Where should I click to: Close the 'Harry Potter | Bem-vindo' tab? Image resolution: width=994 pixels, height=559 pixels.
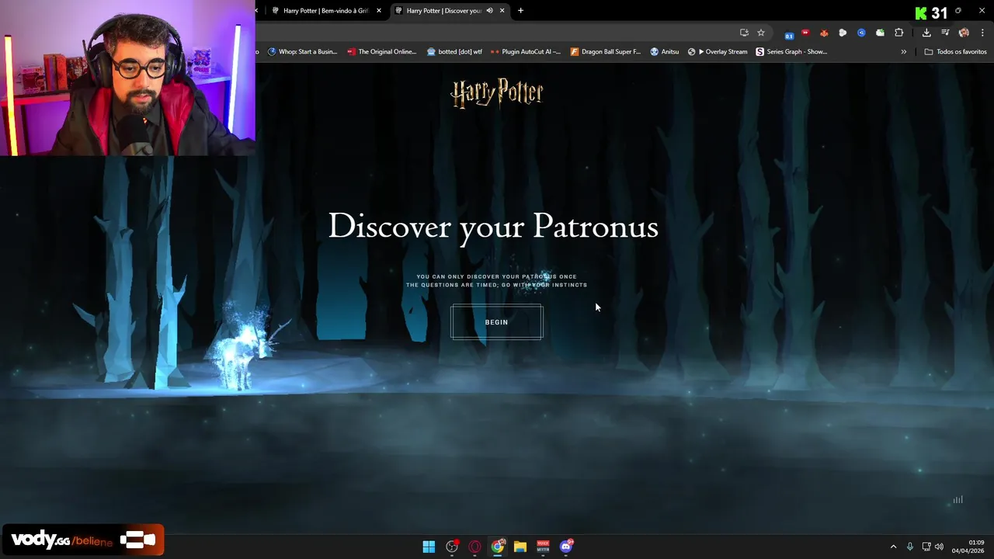[x=379, y=11]
